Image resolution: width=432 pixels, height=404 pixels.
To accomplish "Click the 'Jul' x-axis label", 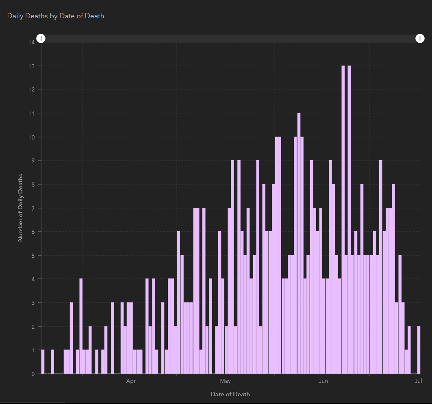I will (418, 381).
